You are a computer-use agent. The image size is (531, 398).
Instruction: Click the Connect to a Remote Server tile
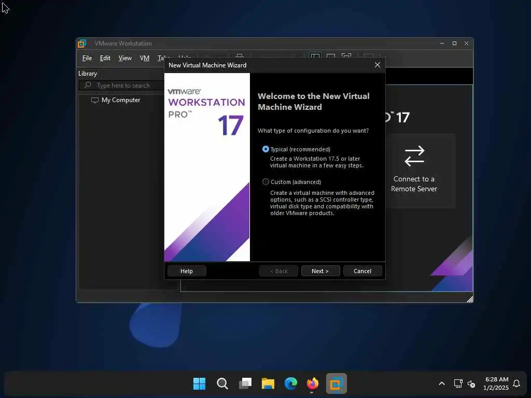pyautogui.click(x=414, y=171)
